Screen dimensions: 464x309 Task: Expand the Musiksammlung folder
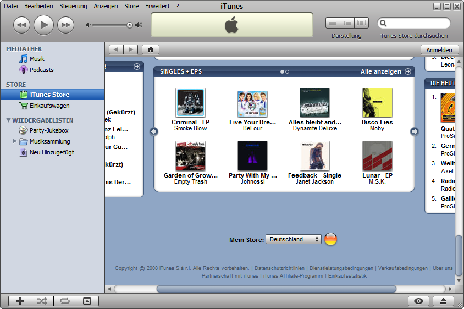click(15, 141)
